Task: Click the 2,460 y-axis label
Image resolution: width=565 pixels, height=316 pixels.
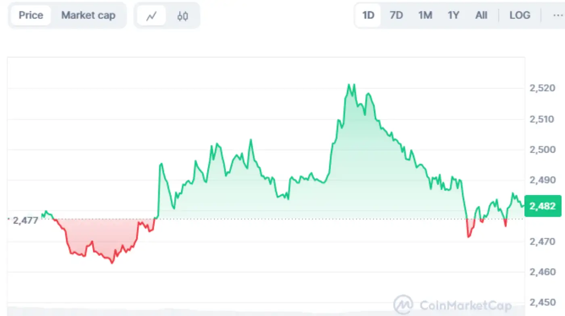Action: tap(542, 272)
